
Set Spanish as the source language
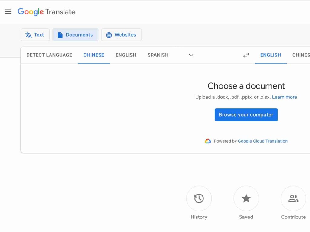(158, 55)
